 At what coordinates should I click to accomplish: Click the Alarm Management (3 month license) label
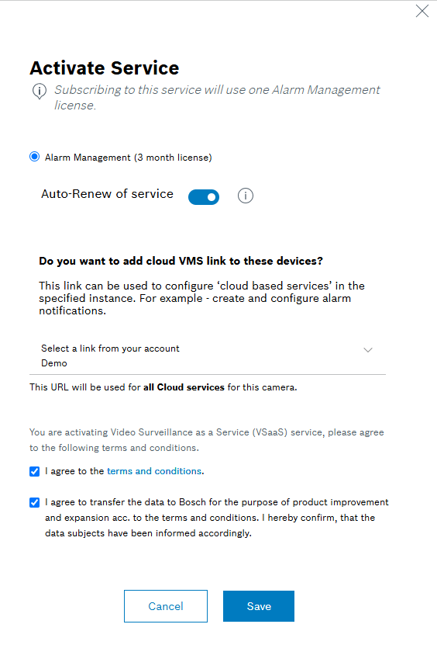coord(128,158)
